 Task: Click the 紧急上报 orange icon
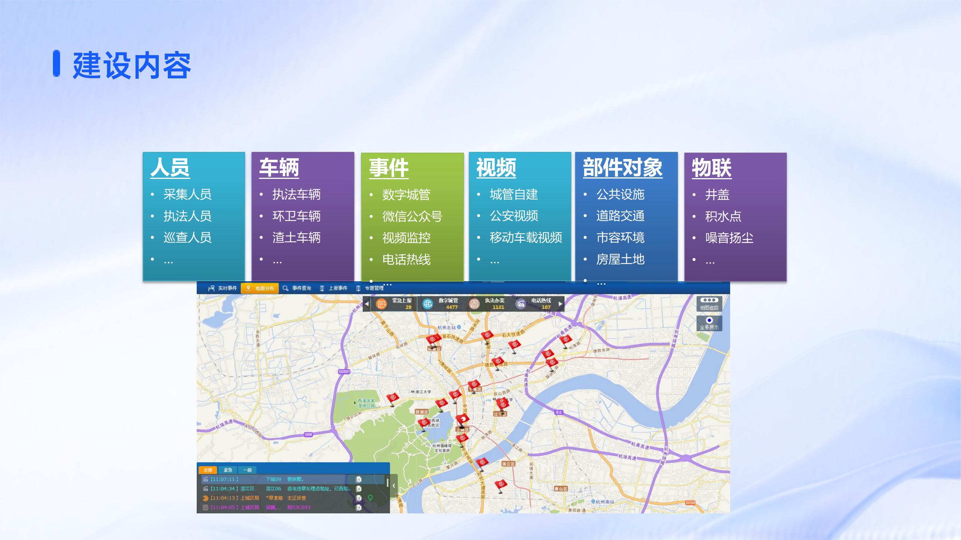click(x=381, y=304)
